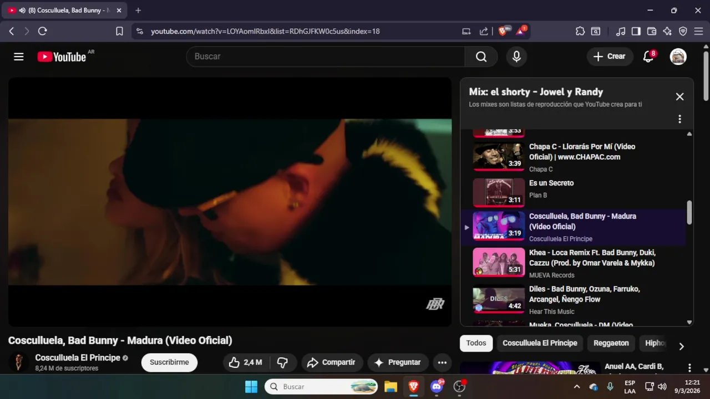This screenshot has width=710, height=399.
Task: Open Cosculluela El Principe channel link
Action: click(x=78, y=358)
